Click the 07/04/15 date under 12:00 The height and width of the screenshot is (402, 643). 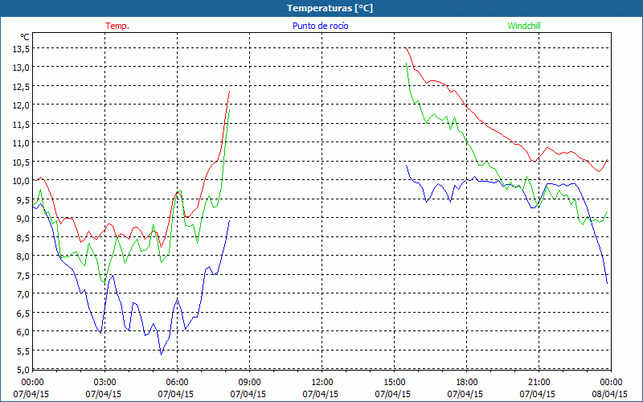(x=320, y=394)
